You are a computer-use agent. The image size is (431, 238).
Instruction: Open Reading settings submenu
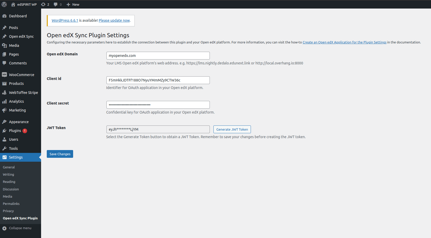tap(9, 182)
